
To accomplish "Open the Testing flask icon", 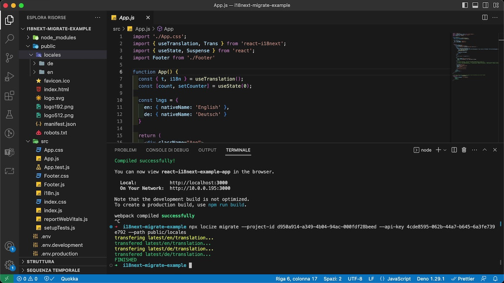I will [x=9, y=114].
